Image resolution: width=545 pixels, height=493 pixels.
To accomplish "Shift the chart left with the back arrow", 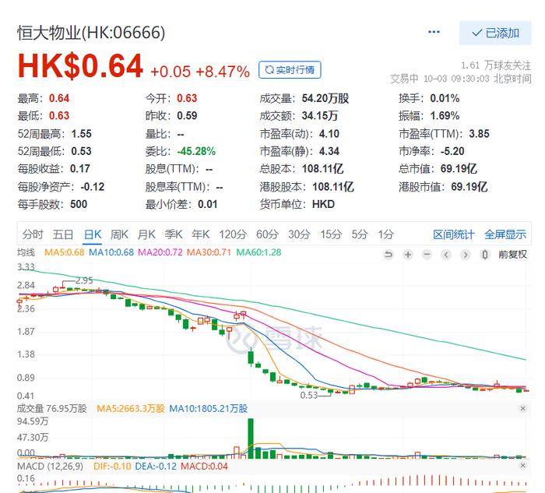I will [446, 255].
